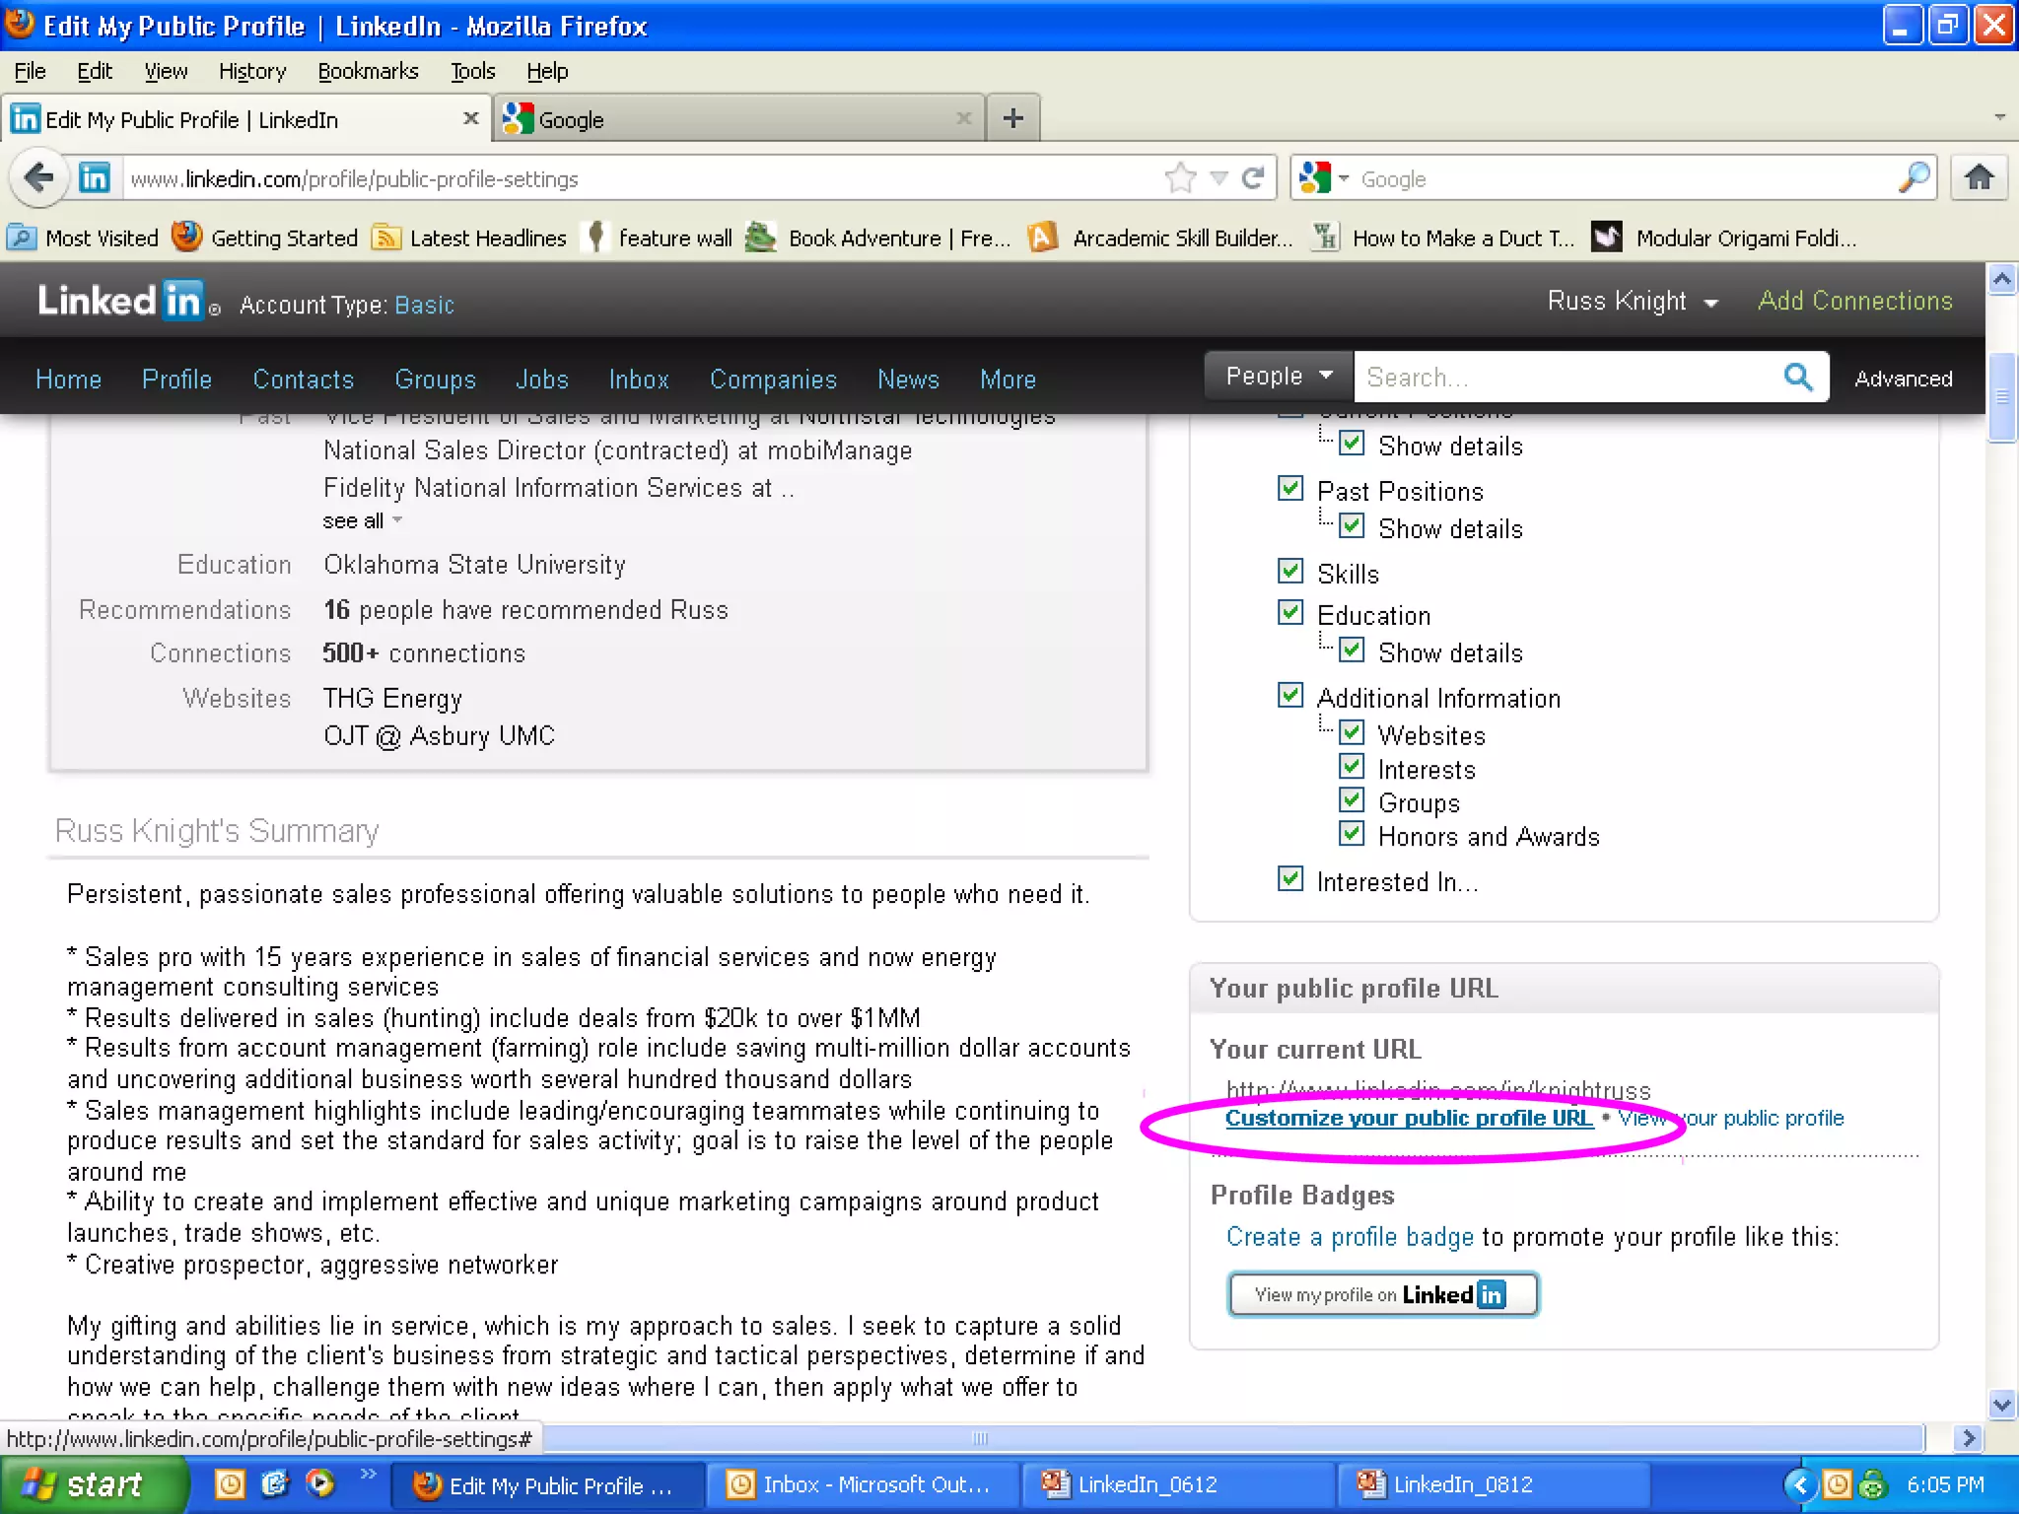
Task: Open a new tab with plus icon
Action: (1012, 119)
